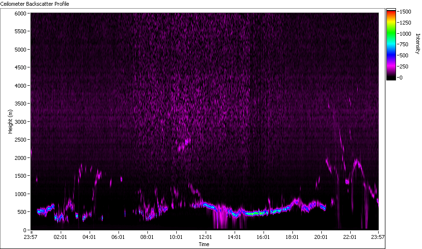Click the 02:01 time label
This screenshot has height=249, width=422.
(x=60, y=237)
